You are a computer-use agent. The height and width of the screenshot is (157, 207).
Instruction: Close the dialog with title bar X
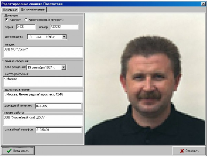203,3
